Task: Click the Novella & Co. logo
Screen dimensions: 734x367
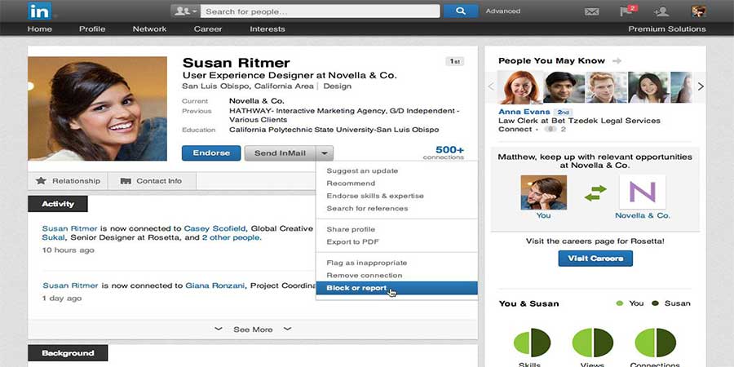Action: [x=642, y=192]
